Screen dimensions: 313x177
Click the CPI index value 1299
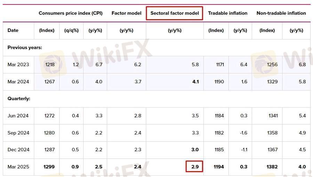point(49,167)
